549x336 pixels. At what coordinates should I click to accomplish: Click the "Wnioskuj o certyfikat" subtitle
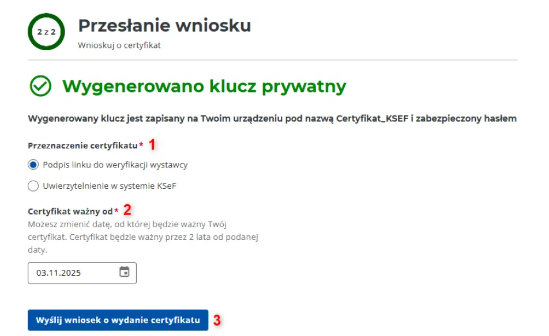pyautogui.click(x=119, y=45)
